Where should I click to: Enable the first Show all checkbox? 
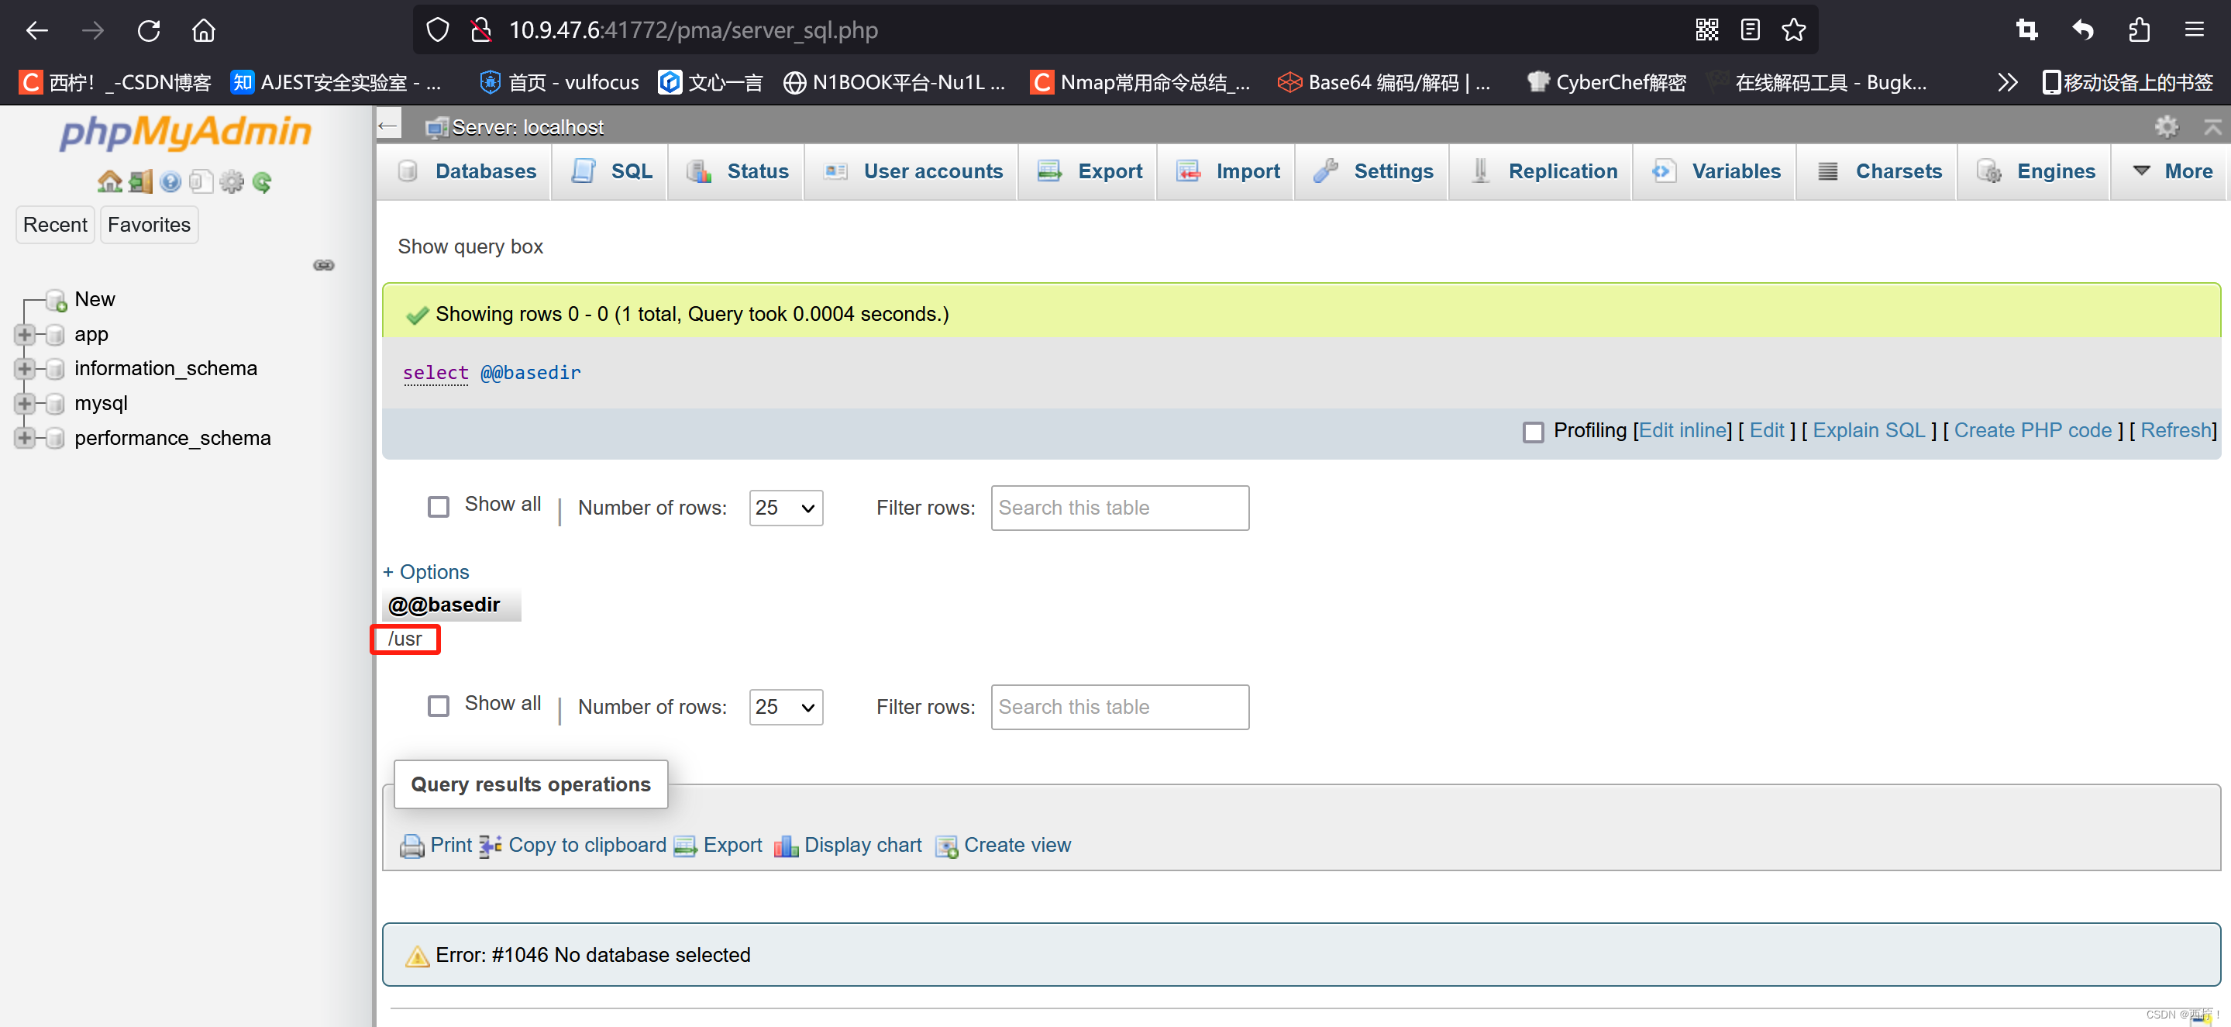pos(439,507)
